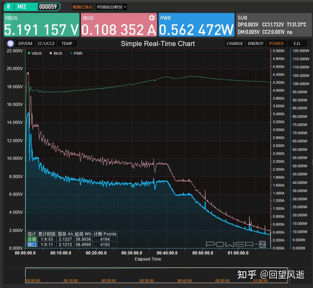Screen dimensions: 313x288
Task: Click the green VBUS legend marker
Action: pos(29,53)
